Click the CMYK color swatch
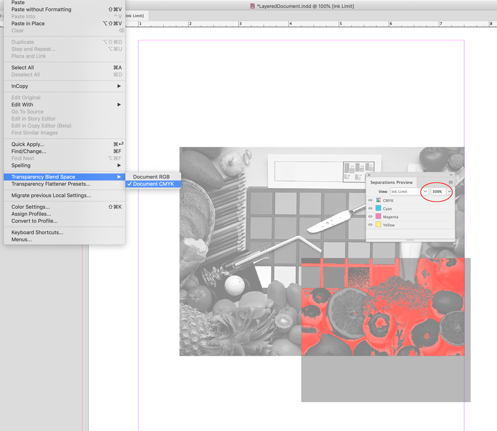497x431 pixels. pos(378,201)
